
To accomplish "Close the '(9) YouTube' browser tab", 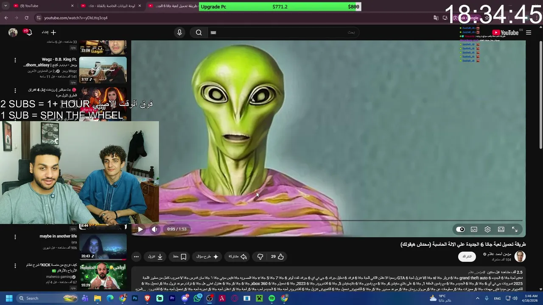I will coord(72,6).
